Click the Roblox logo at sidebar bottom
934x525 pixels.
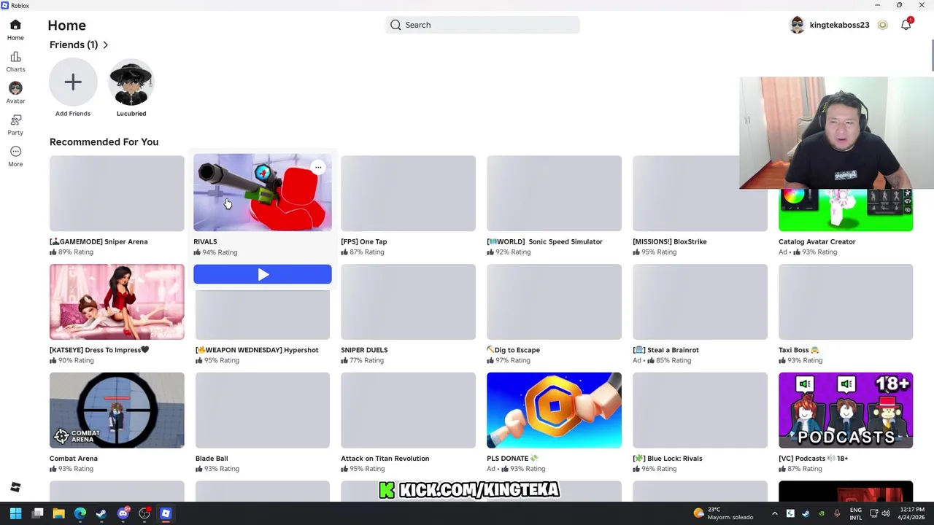coord(15,487)
